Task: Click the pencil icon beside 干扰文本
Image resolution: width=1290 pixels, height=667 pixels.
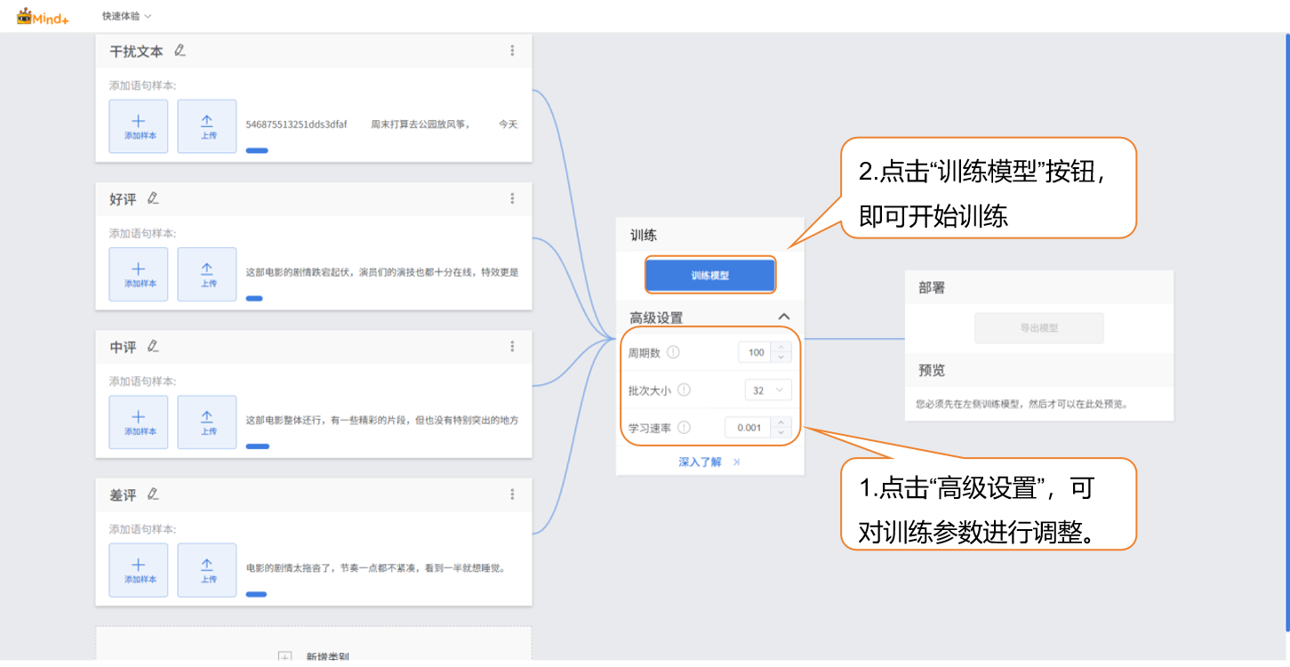Action: (180, 51)
